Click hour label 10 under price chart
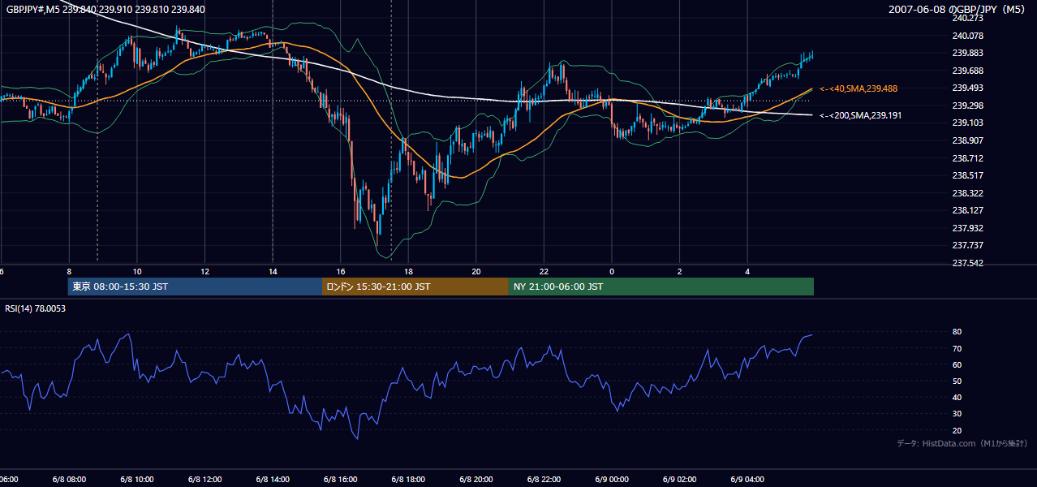 pyautogui.click(x=137, y=272)
